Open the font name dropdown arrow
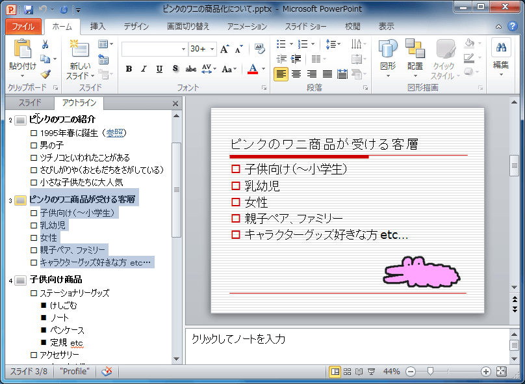Viewport: 525px width, 384px height. coord(183,49)
